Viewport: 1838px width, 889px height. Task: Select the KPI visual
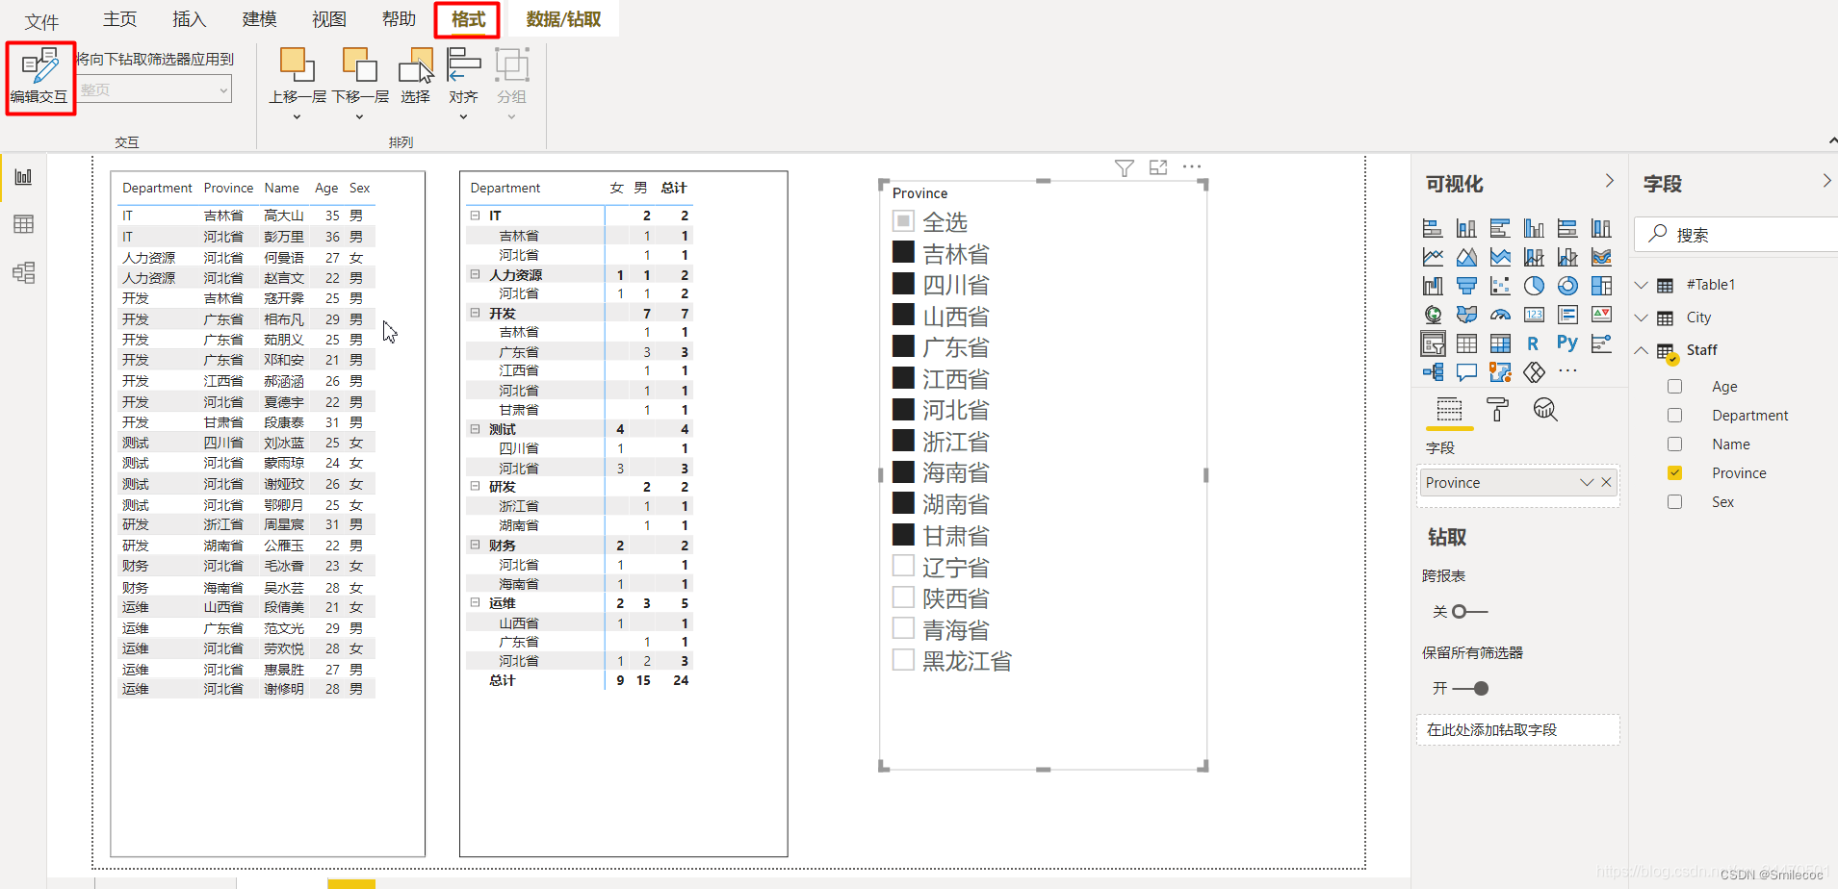click(1601, 315)
